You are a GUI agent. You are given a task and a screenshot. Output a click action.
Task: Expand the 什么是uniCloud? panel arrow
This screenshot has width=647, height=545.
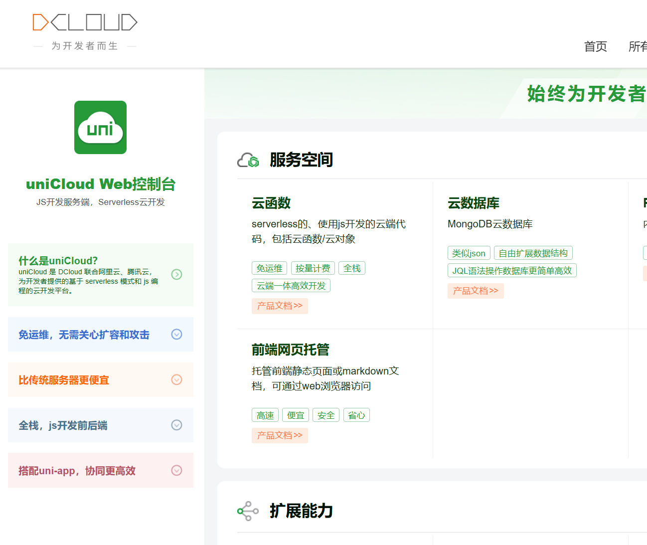(176, 274)
